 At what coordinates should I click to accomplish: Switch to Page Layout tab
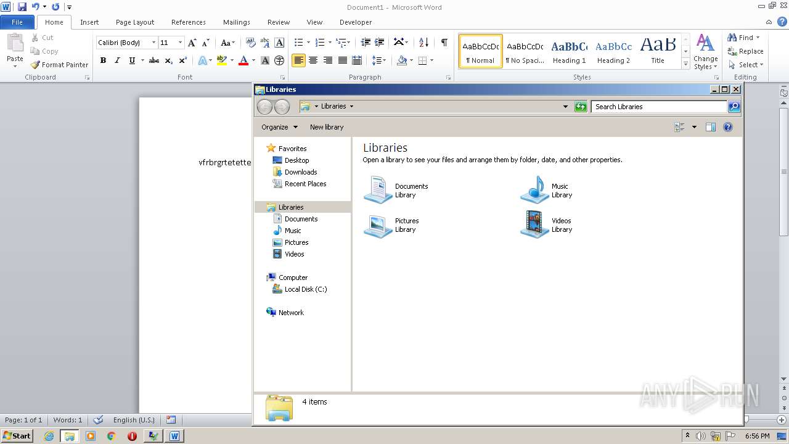coord(135,22)
